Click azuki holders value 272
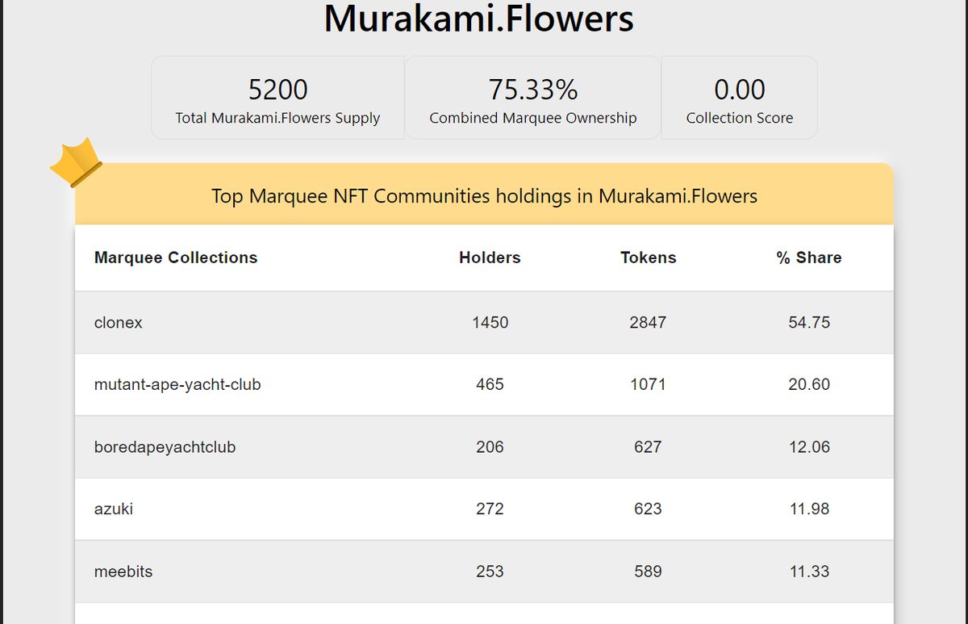 [490, 509]
